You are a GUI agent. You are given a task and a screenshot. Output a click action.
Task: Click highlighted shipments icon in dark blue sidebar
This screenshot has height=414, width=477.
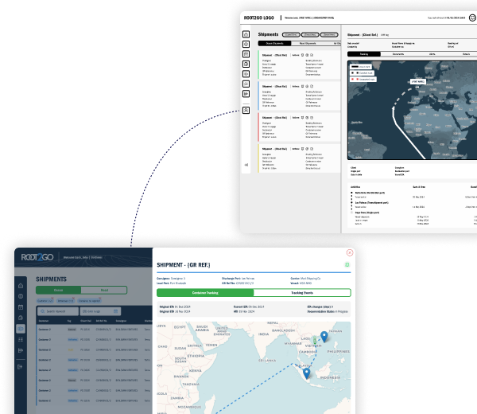tap(21, 329)
